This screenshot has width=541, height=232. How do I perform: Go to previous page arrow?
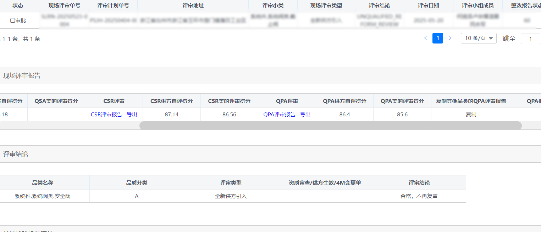pyautogui.click(x=425, y=38)
